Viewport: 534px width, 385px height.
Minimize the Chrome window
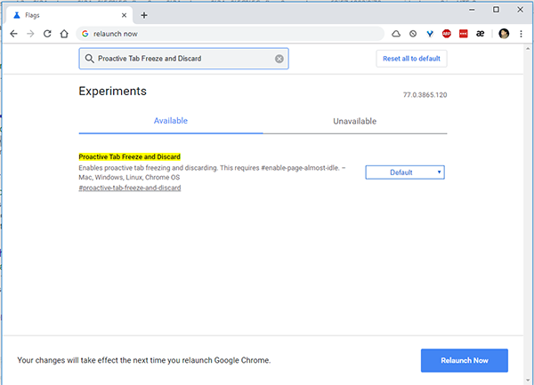pos(472,10)
